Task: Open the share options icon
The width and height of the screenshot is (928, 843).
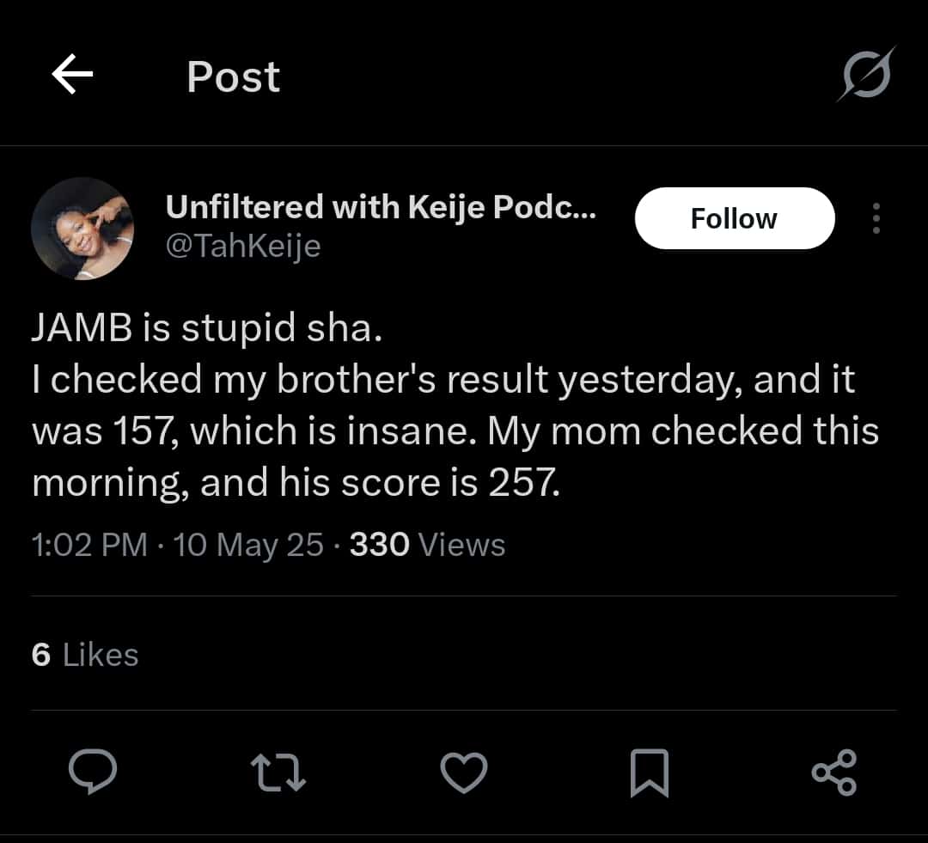Action: coord(834,771)
